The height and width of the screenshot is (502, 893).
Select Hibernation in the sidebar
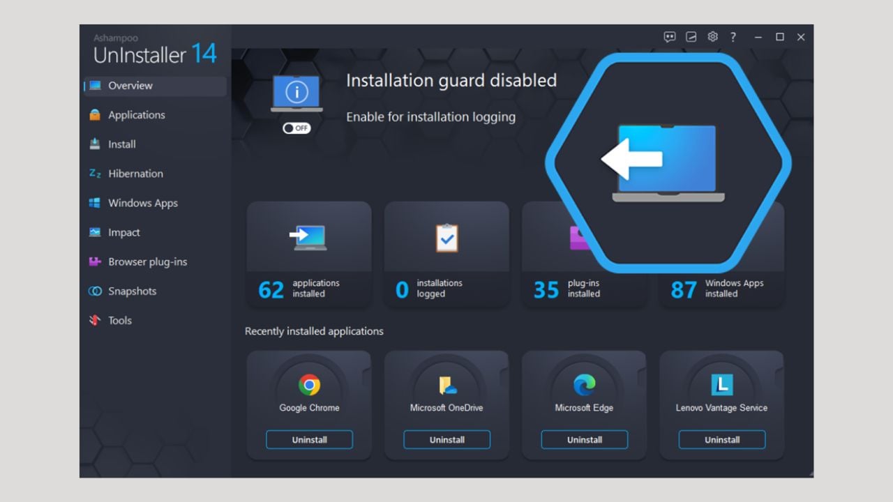click(155, 174)
